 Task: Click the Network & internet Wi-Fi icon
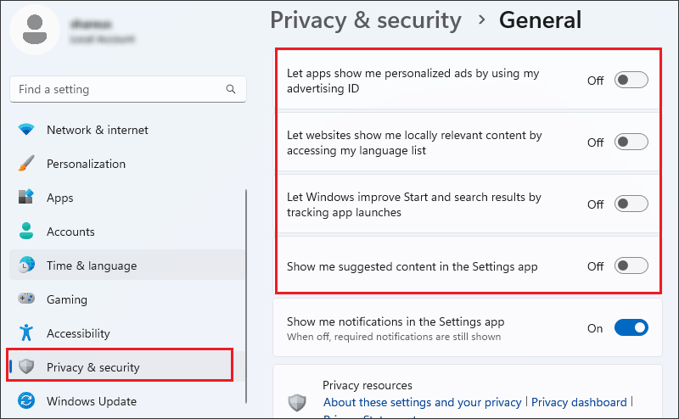tap(26, 130)
